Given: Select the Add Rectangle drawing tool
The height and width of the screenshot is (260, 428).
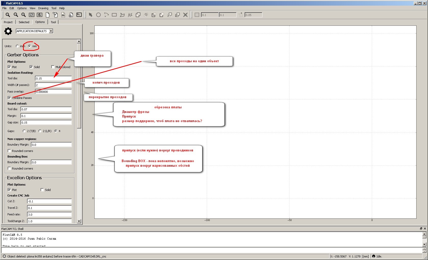Looking at the screenshot, I should [x=114, y=15].
